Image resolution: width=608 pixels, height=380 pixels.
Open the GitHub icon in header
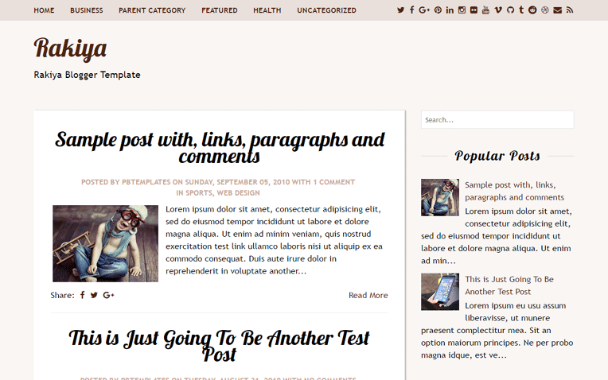pyautogui.click(x=511, y=10)
